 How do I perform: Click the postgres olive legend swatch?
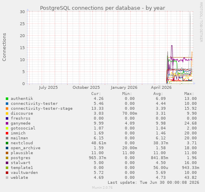click(x=7, y=158)
